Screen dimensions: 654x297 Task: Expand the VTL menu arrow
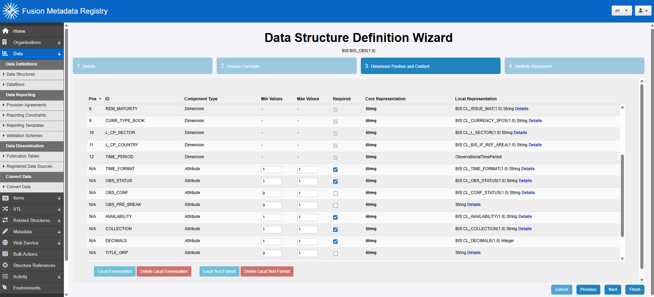point(59,209)
